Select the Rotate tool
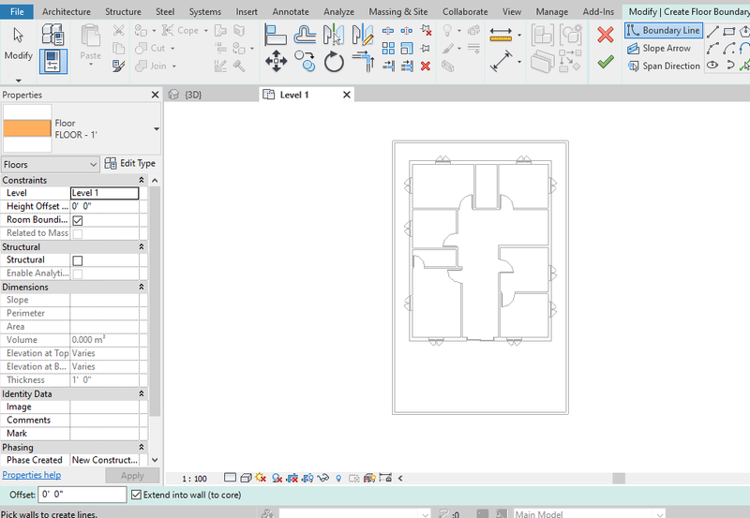This screenshot has height=518, width=750. [x=334, y=62]
